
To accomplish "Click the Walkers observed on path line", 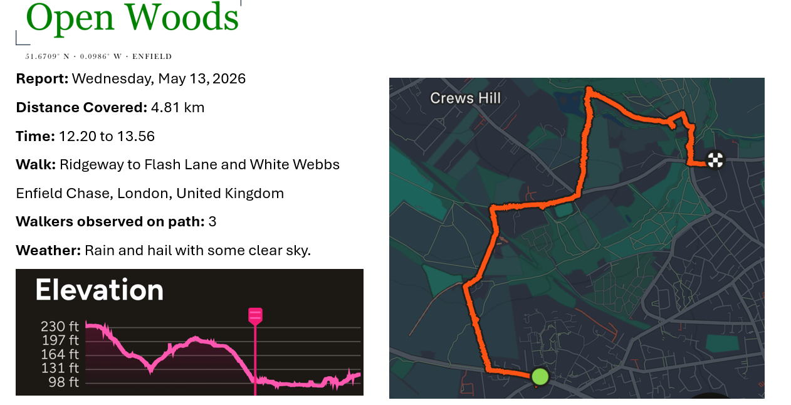I will coord(116,222).
